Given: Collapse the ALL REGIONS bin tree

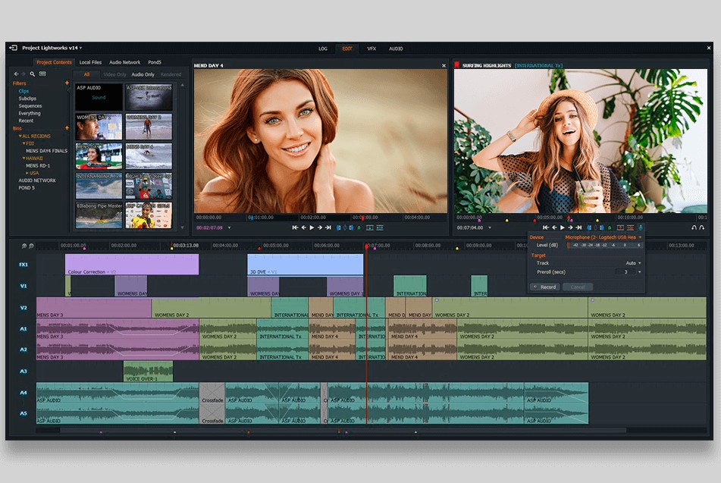Looking at the screenshot, I should click(x=20, y=136).
